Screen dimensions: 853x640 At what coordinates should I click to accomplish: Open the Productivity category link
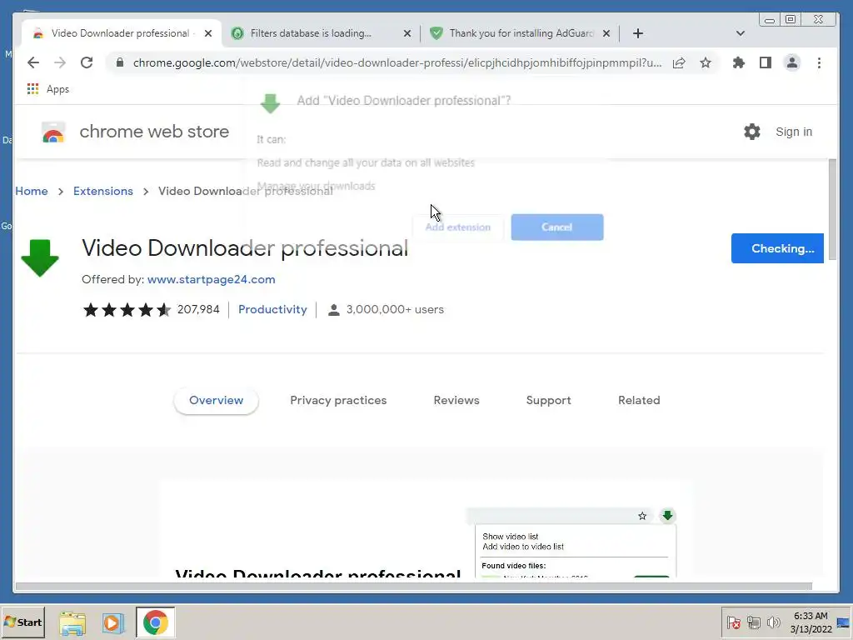coord(272,309)
